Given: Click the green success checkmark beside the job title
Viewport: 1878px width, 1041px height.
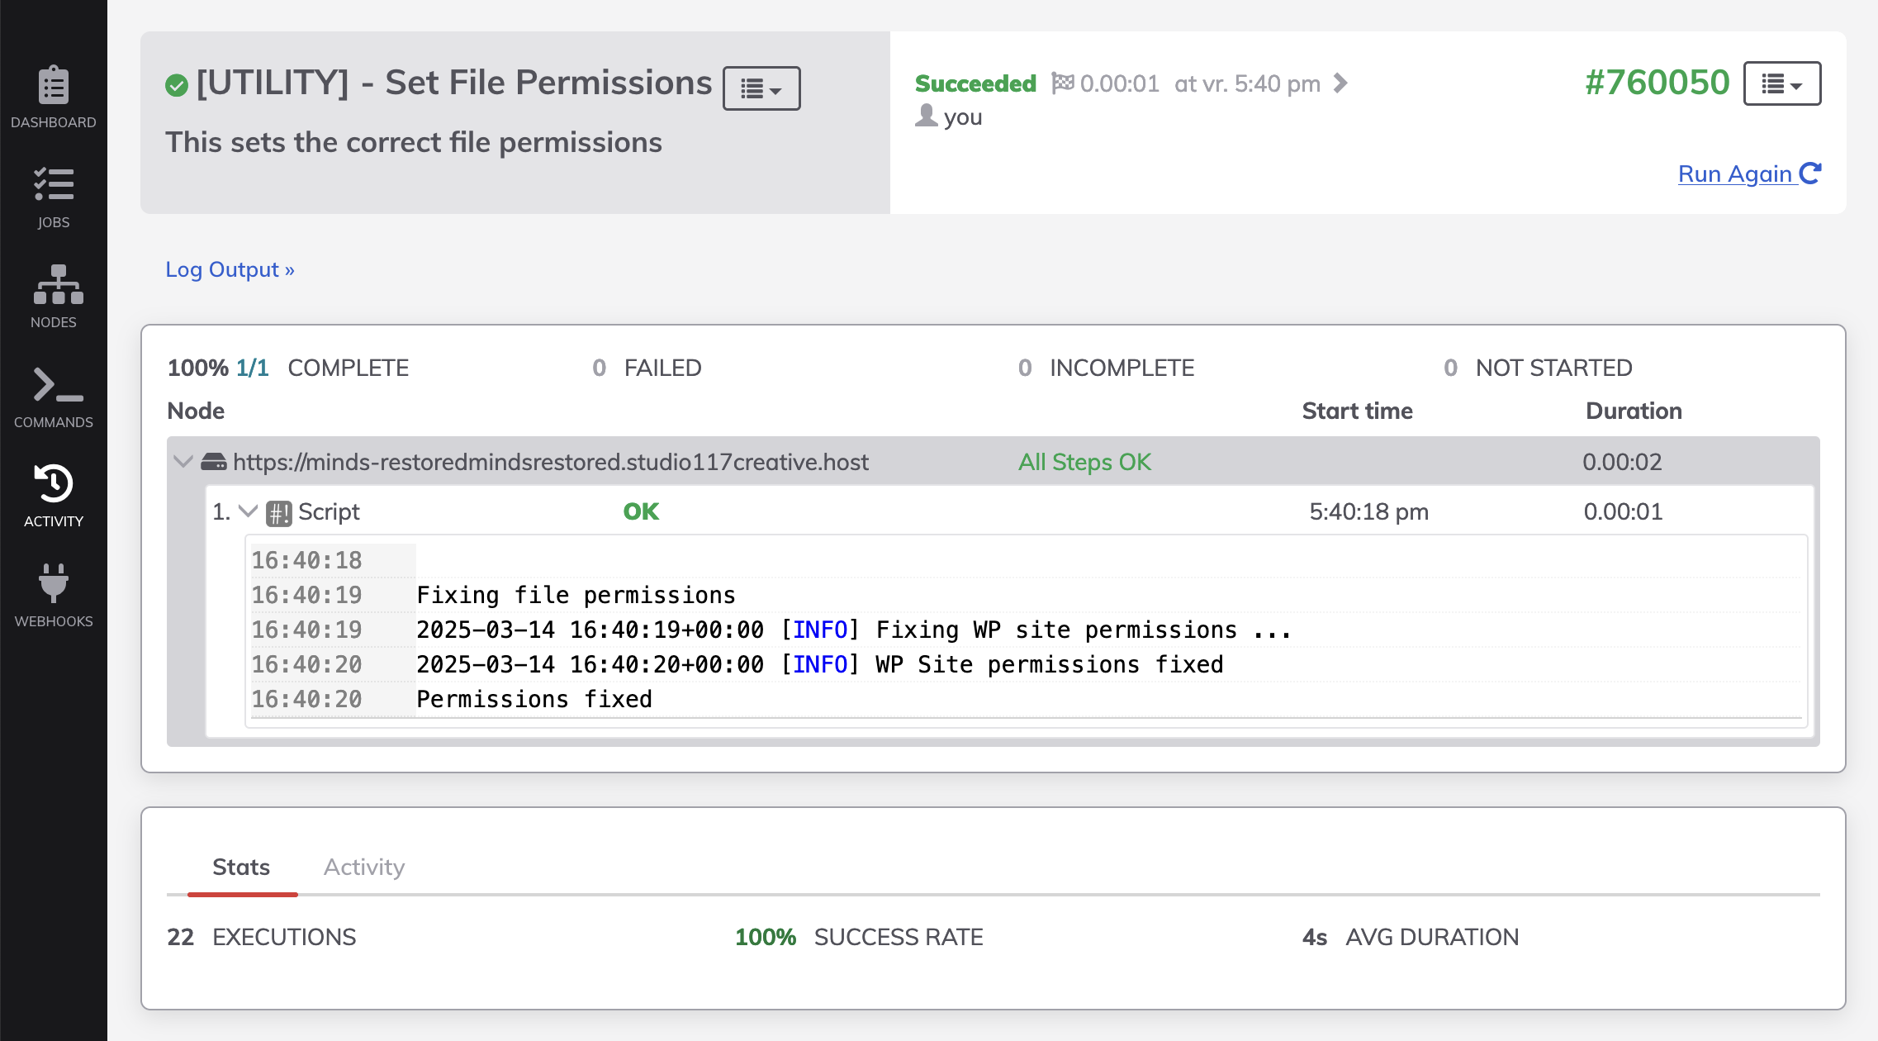Looking at the screenshot, I should click(x=177, y=83).
